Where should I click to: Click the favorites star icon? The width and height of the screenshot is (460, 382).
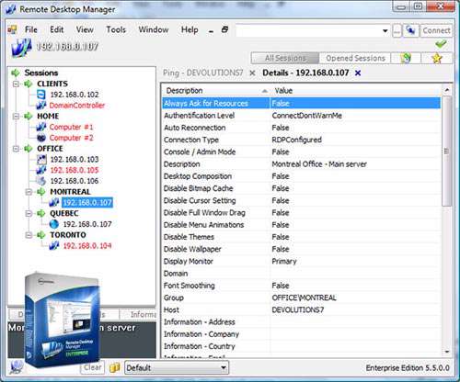coord(437,58)
